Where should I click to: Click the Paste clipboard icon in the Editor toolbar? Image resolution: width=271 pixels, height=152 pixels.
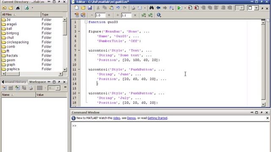pyautogui.click(x=111, y=8)
